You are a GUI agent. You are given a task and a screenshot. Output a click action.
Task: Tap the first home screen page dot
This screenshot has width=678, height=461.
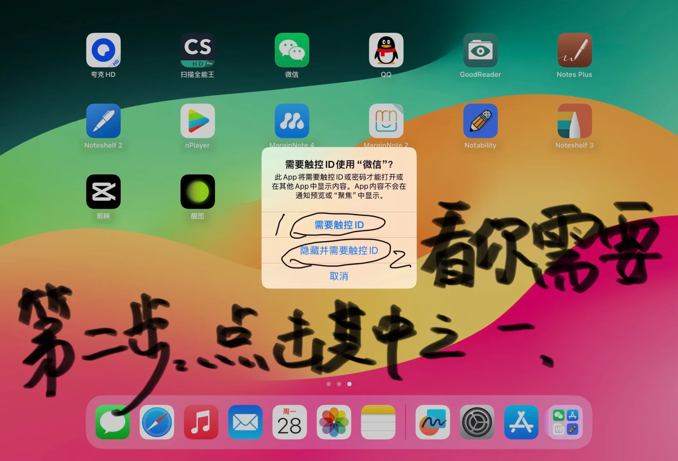329,384
